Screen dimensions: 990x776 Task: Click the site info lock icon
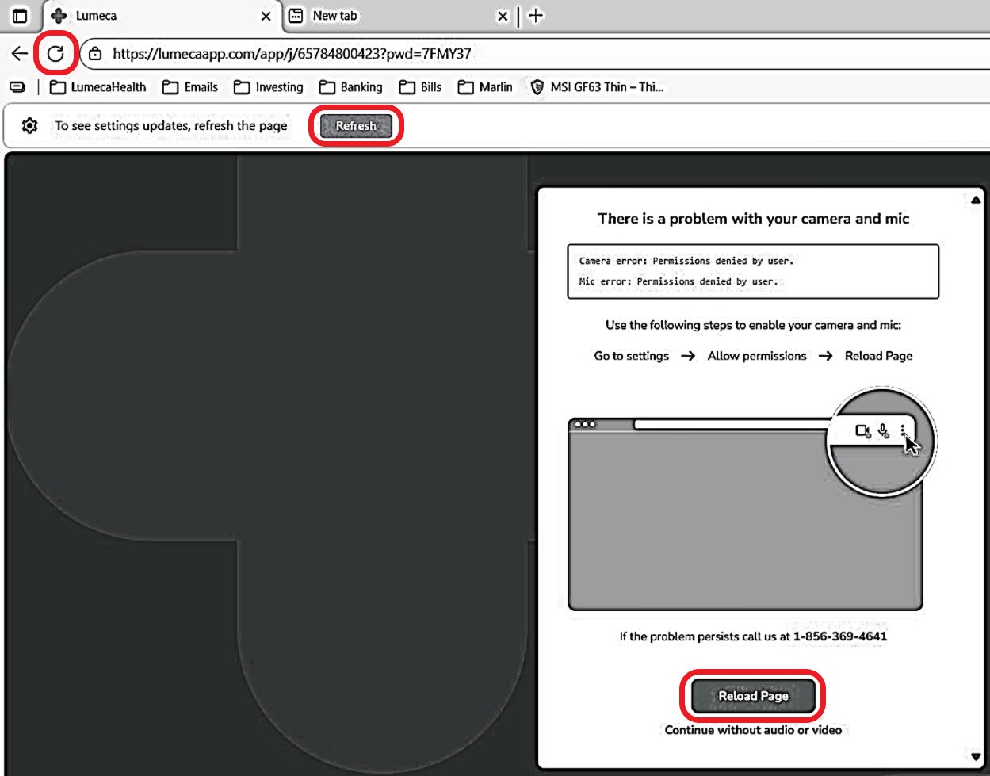coord(95,54)
